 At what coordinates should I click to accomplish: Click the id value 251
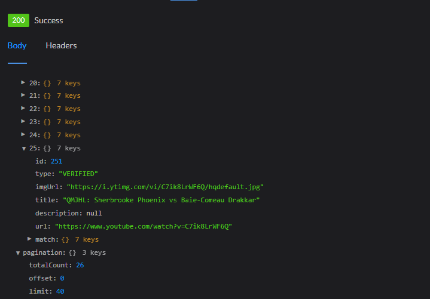56,161
